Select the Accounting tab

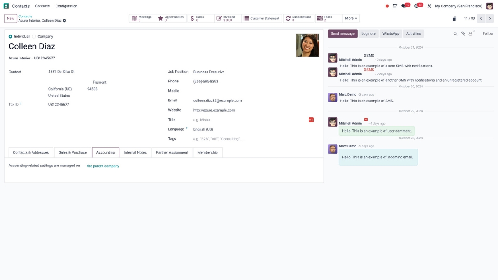click(x=105, y=152)
